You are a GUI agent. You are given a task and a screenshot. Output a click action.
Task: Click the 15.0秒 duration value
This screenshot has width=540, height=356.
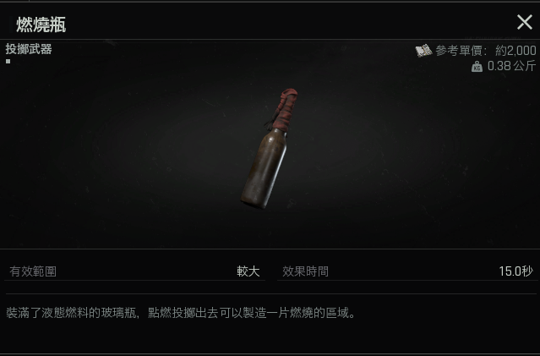[x=515, y=271]
